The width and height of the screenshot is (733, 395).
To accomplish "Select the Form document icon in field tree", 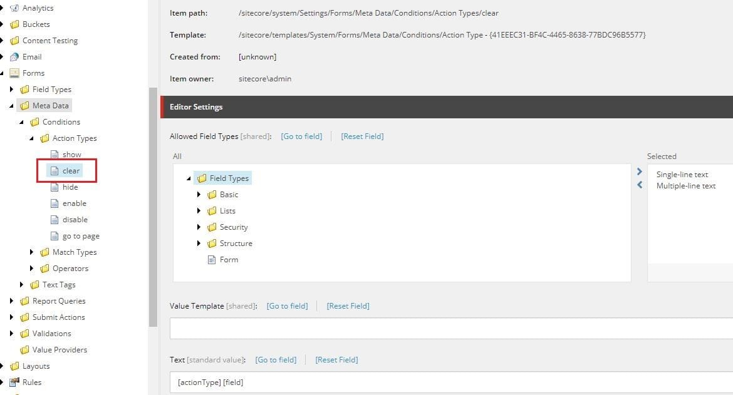I will click(x=212, y=259).
